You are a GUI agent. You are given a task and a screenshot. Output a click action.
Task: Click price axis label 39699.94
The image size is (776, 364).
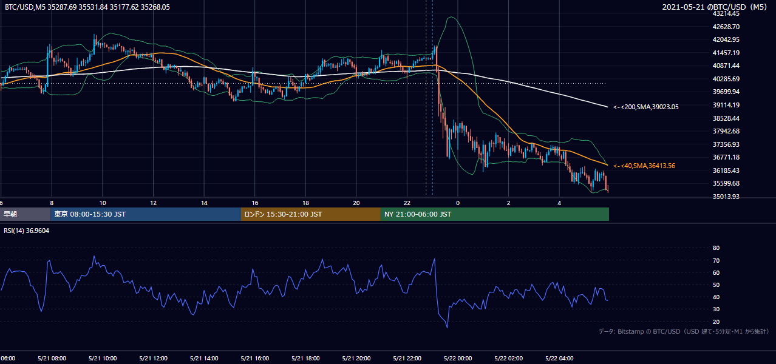pos(726,92)
